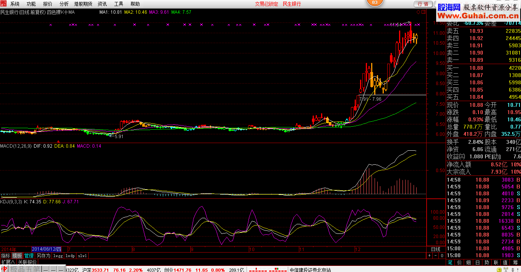Click the 大宗流入 7.93亿 row

[484, 172]
